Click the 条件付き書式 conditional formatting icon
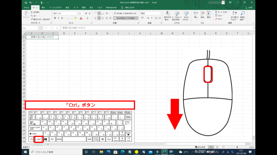277x155 pixels. click(x=168, y=13)
